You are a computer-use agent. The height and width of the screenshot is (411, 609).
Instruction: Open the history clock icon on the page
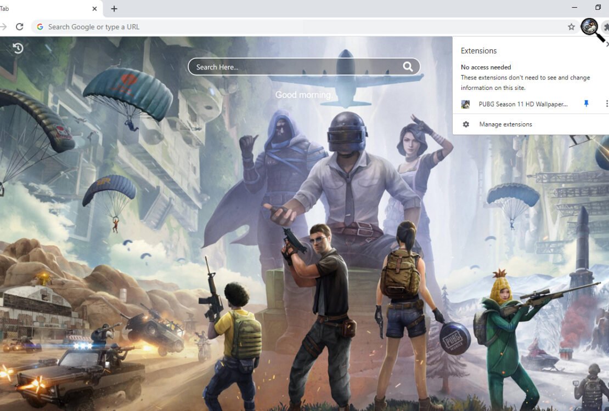click(18, 48)
